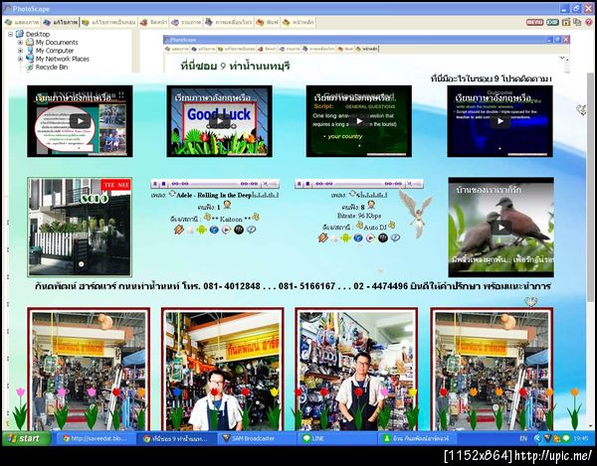The image size is (597, 466).
Task: Expand the My Network Places node
Action: pos(20,59)
